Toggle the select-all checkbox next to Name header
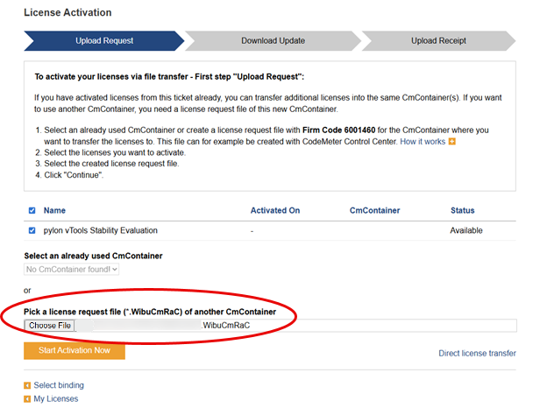Screen dimensions: 540x408 32,210
